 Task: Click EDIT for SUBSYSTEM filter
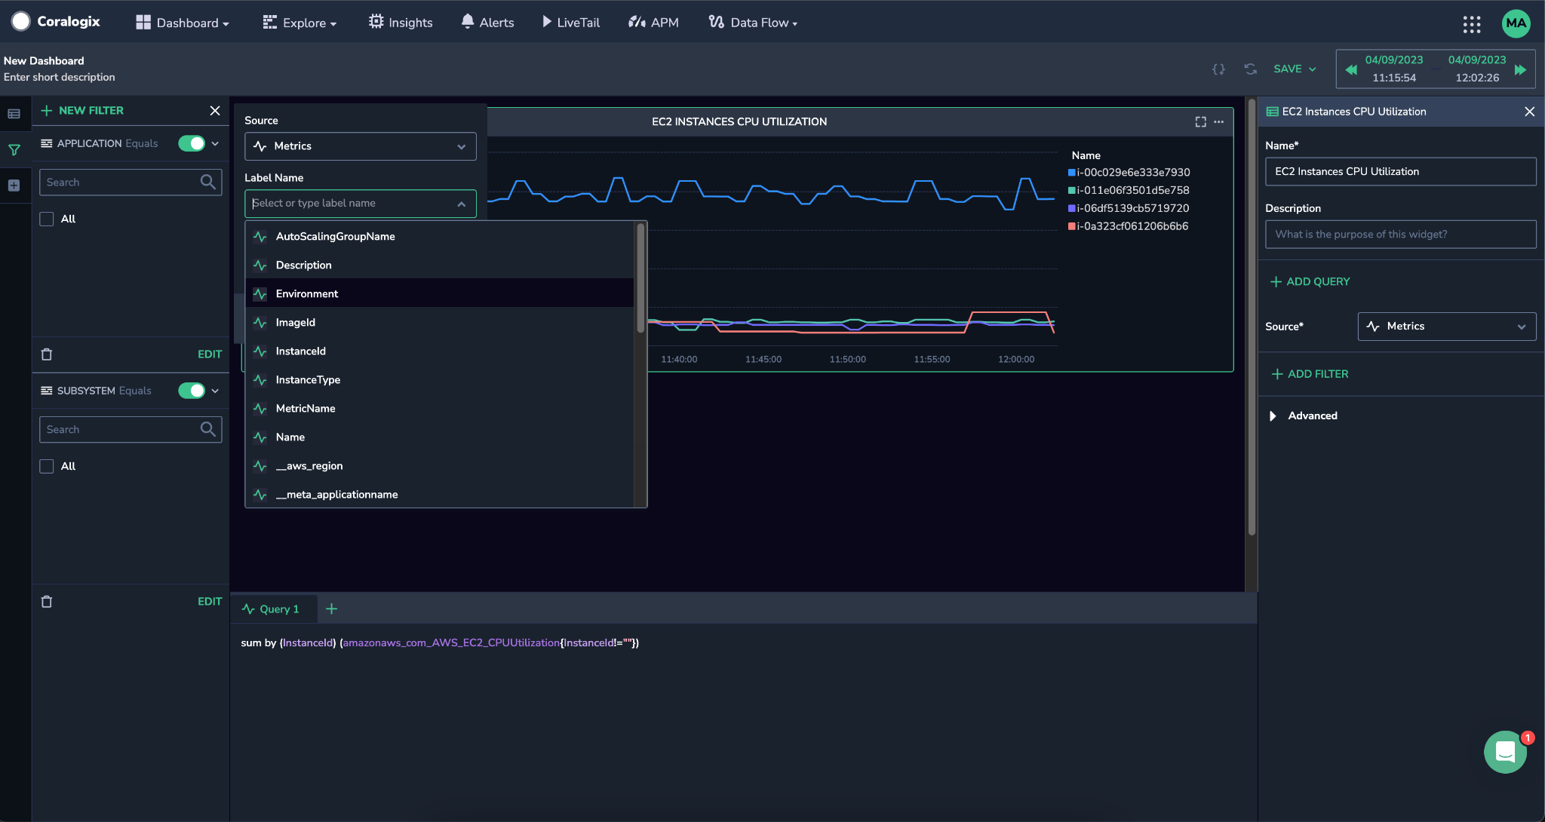pos(210,602)
